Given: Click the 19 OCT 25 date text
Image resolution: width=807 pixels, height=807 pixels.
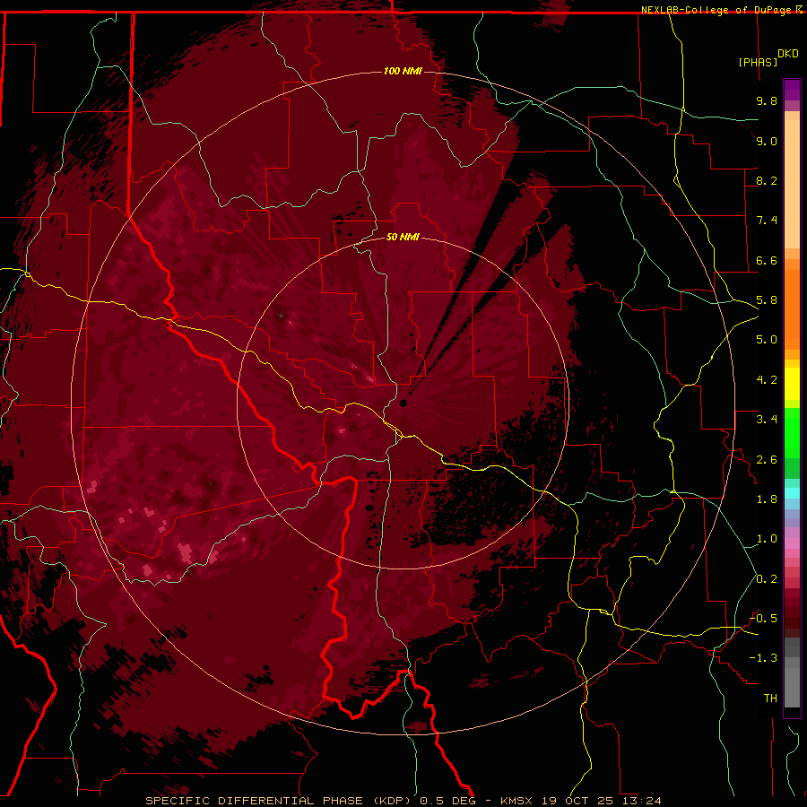Looking at the screenshot, I should coord(576,801).
